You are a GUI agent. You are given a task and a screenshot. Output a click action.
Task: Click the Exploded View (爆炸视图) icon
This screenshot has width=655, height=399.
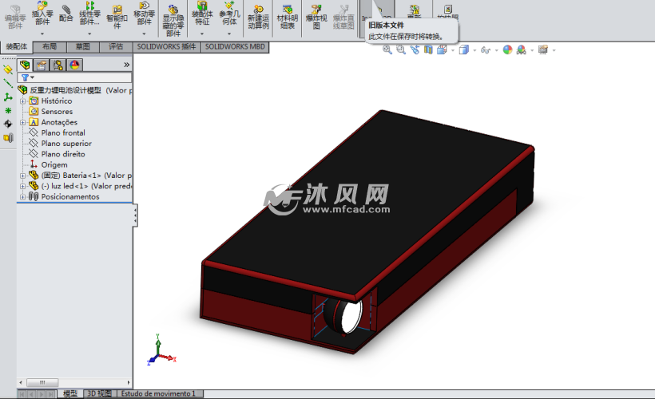pos(316,10)
